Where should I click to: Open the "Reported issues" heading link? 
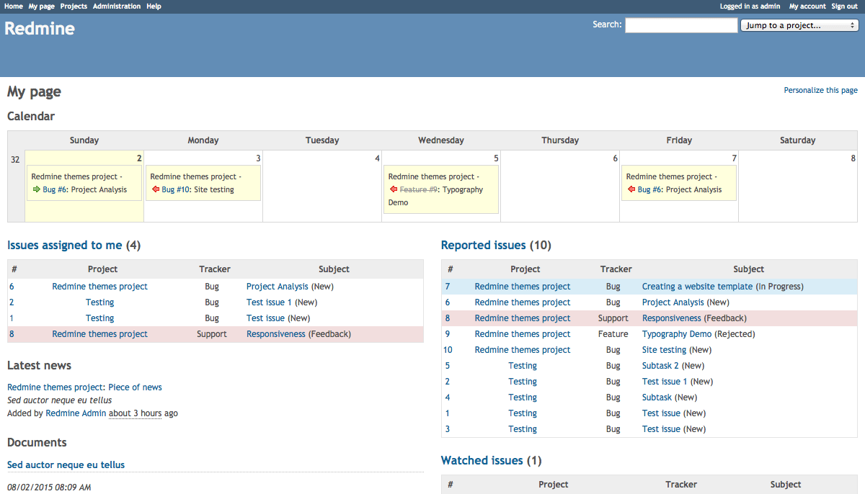pos(484,246)
